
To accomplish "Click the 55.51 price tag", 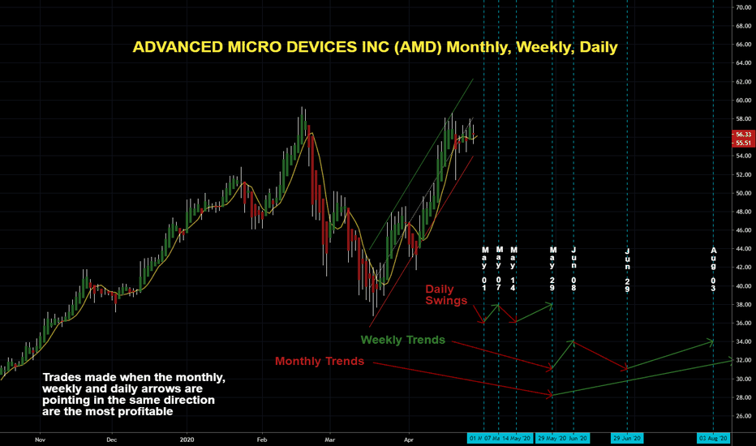I will pyautogui.click(x=743, y=143).
